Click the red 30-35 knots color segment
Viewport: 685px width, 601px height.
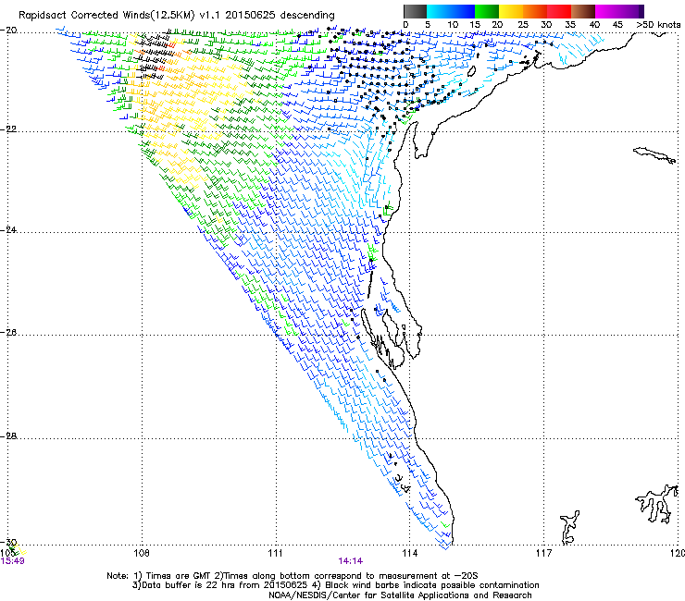pyautogui.click(x=559, y=11)
